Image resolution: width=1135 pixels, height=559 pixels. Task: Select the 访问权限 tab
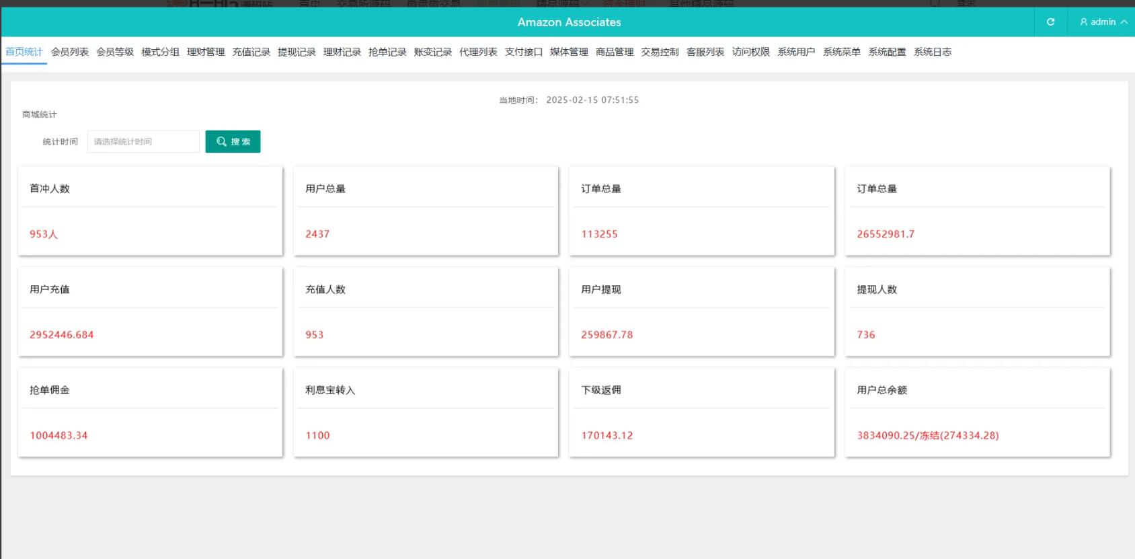(x=751, y=52)
